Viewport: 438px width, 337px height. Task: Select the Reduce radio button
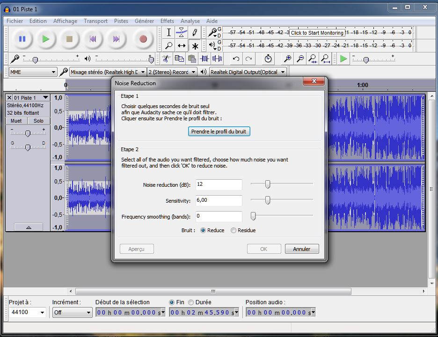coord(203,230)
